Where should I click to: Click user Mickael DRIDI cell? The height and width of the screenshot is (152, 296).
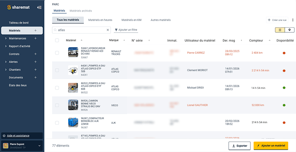point(196,88)
